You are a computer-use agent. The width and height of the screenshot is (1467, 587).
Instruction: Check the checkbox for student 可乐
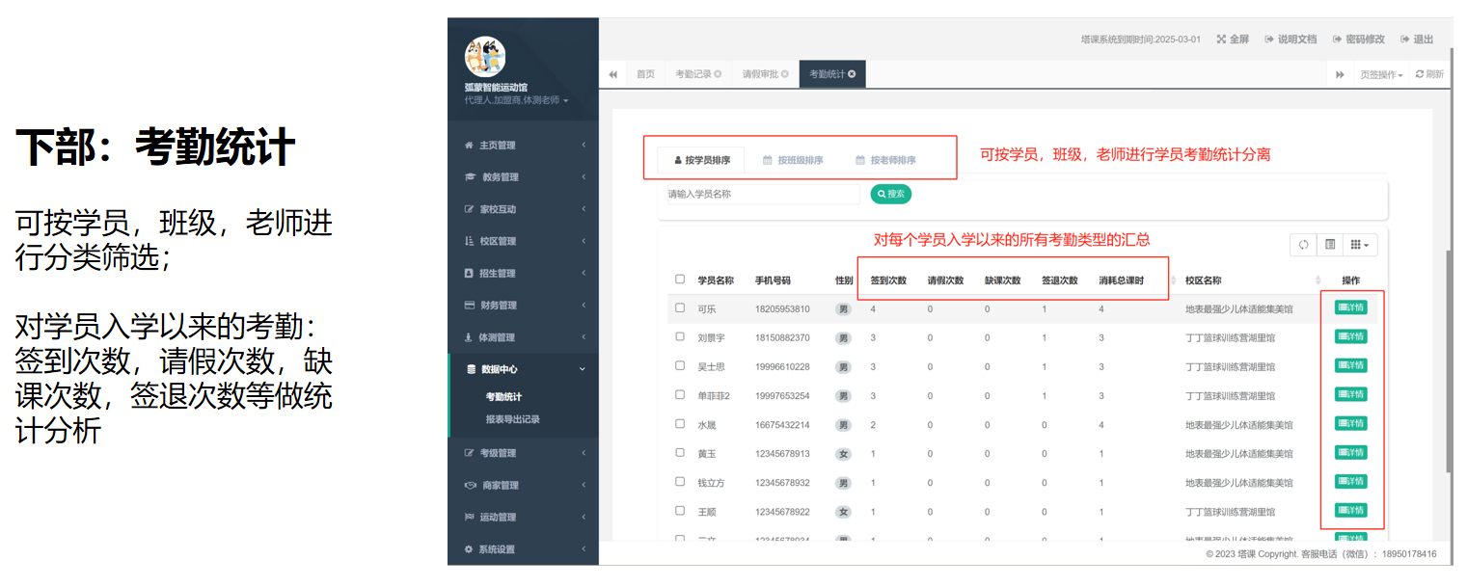(680, 308)
